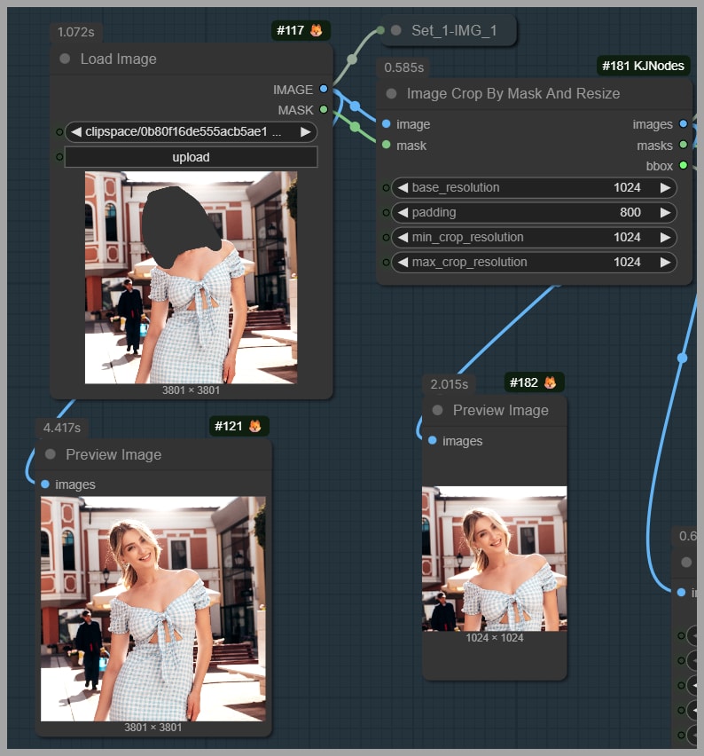
Task: Click the fox badge icon on node #117
Action: click(316, 31)
